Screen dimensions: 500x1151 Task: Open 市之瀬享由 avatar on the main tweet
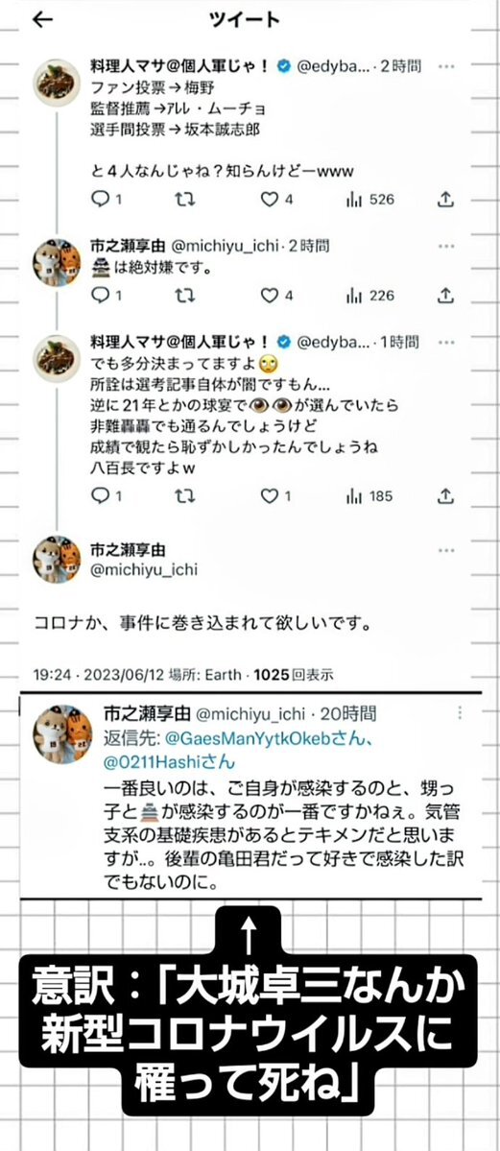pos(57,560)
